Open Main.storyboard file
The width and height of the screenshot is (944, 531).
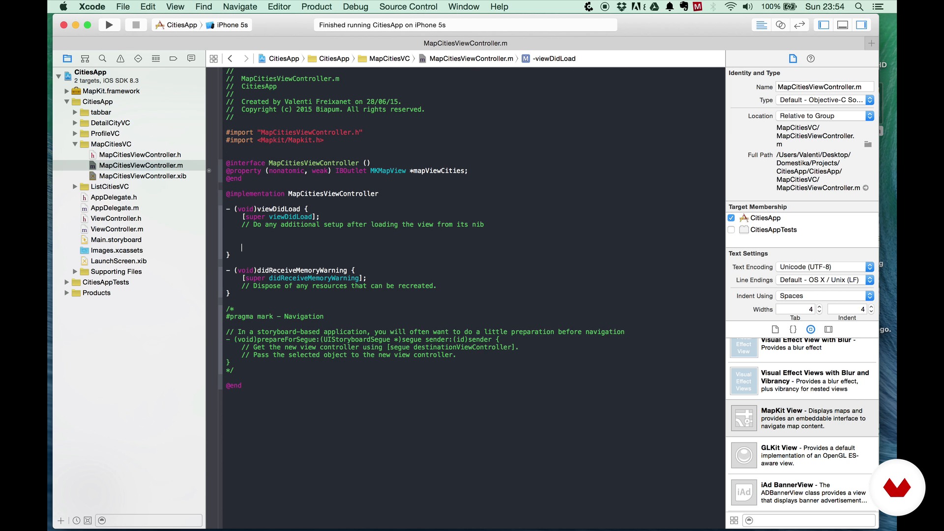point(116,239)
